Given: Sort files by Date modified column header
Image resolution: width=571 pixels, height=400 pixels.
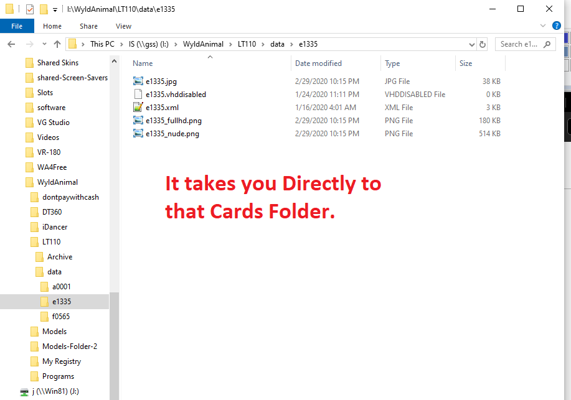Looking at the screenshot, I should pyautogui.click(x=318, y=63).
